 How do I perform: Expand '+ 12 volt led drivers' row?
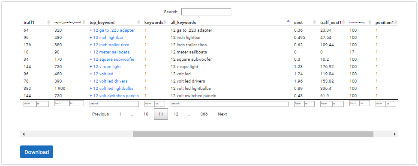pyautogui.click(x=108, y=81)
